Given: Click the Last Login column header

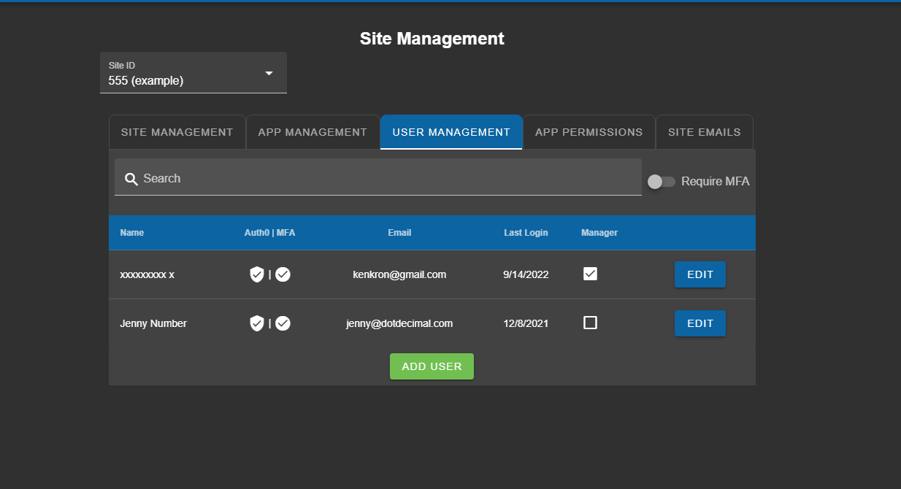Looking at the screenshot, I should [x=526, y=233].
